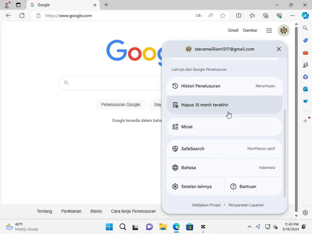Close the Google tab

(x=95, y=5)
